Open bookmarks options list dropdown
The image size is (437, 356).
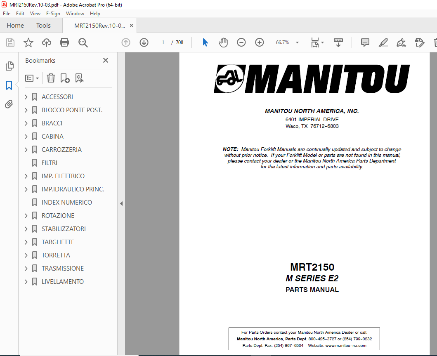tap(32, 78)
